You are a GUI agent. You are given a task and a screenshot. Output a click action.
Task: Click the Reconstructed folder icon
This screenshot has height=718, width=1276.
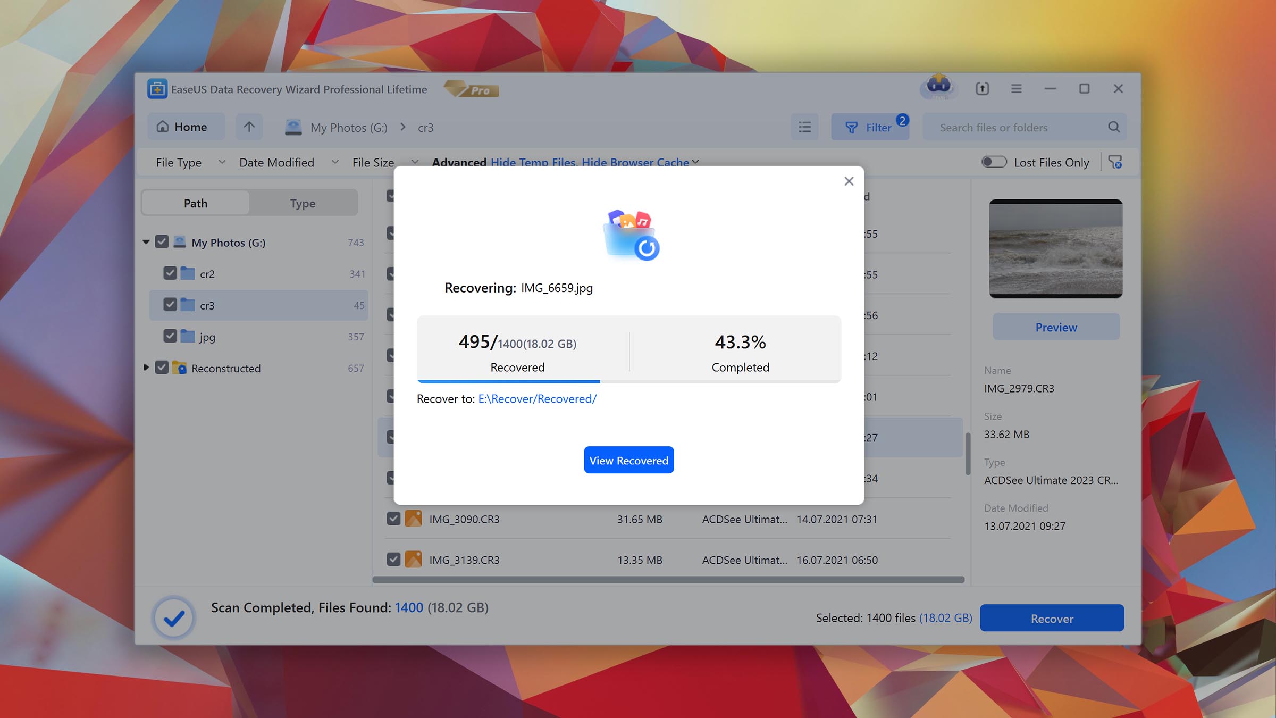(179, 368)
